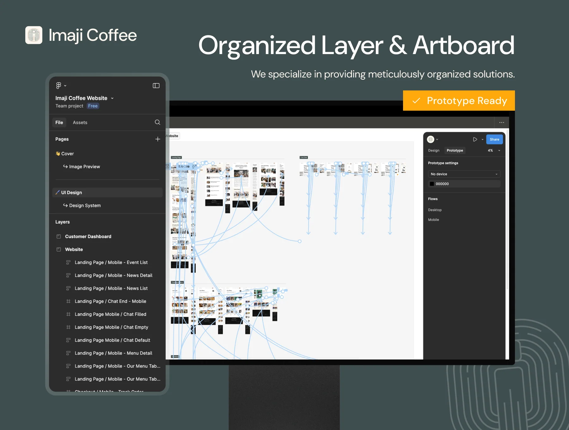
Task: Open the 4% zoom level dropdown
Action: coord(494,150)
